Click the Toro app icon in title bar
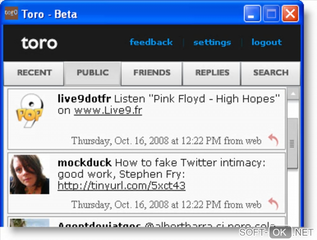317x240 pixels. click(11, 13)
